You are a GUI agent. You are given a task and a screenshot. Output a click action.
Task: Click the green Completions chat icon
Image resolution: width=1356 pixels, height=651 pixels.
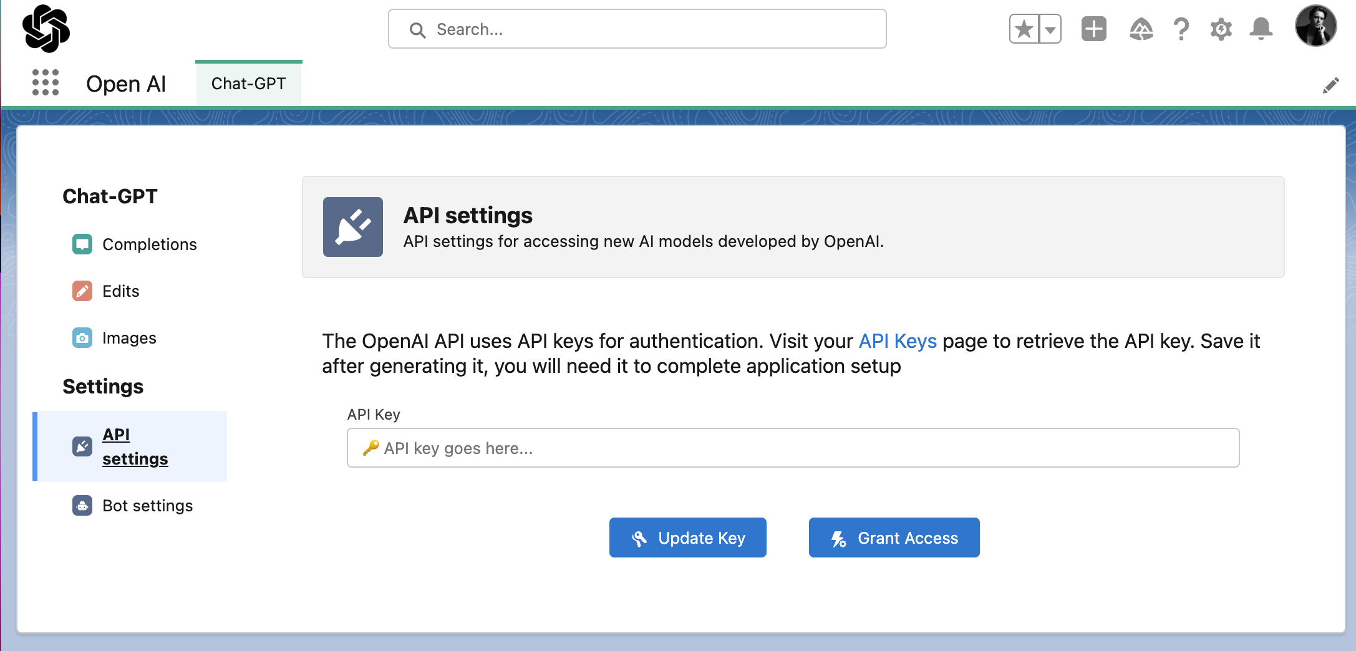(x=82, y=244)
